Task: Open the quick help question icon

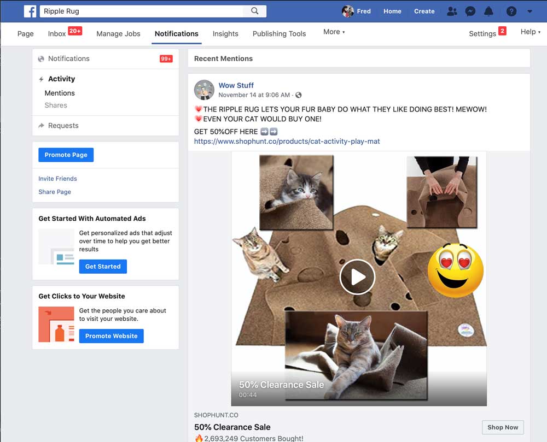Action: [511, 11]
